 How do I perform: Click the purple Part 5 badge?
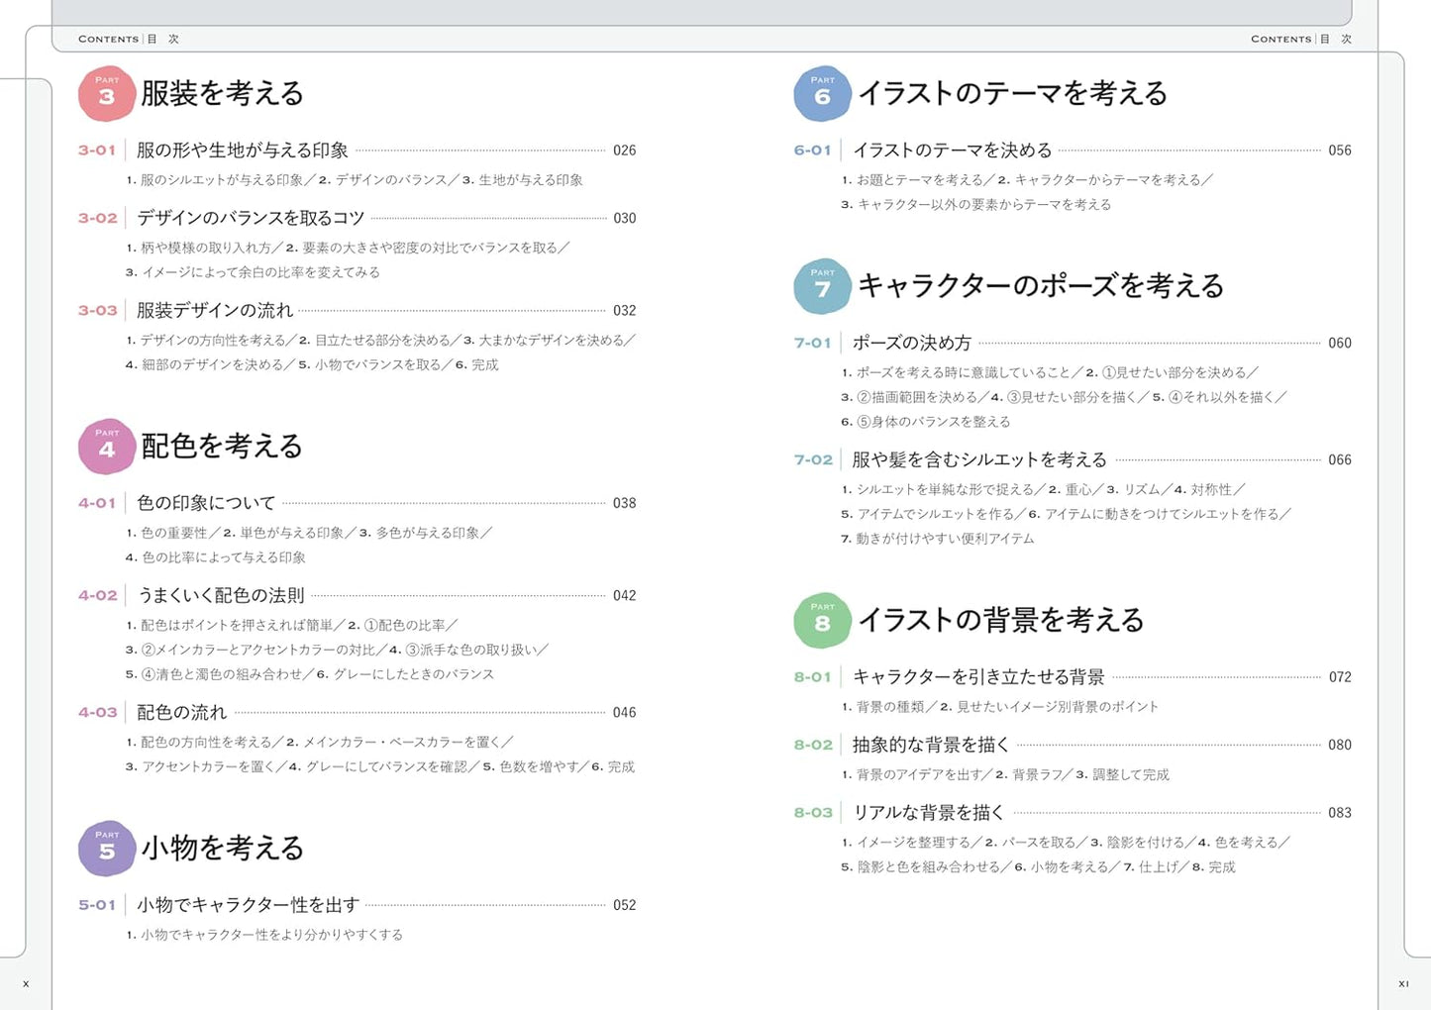click(x=107, y=849)
